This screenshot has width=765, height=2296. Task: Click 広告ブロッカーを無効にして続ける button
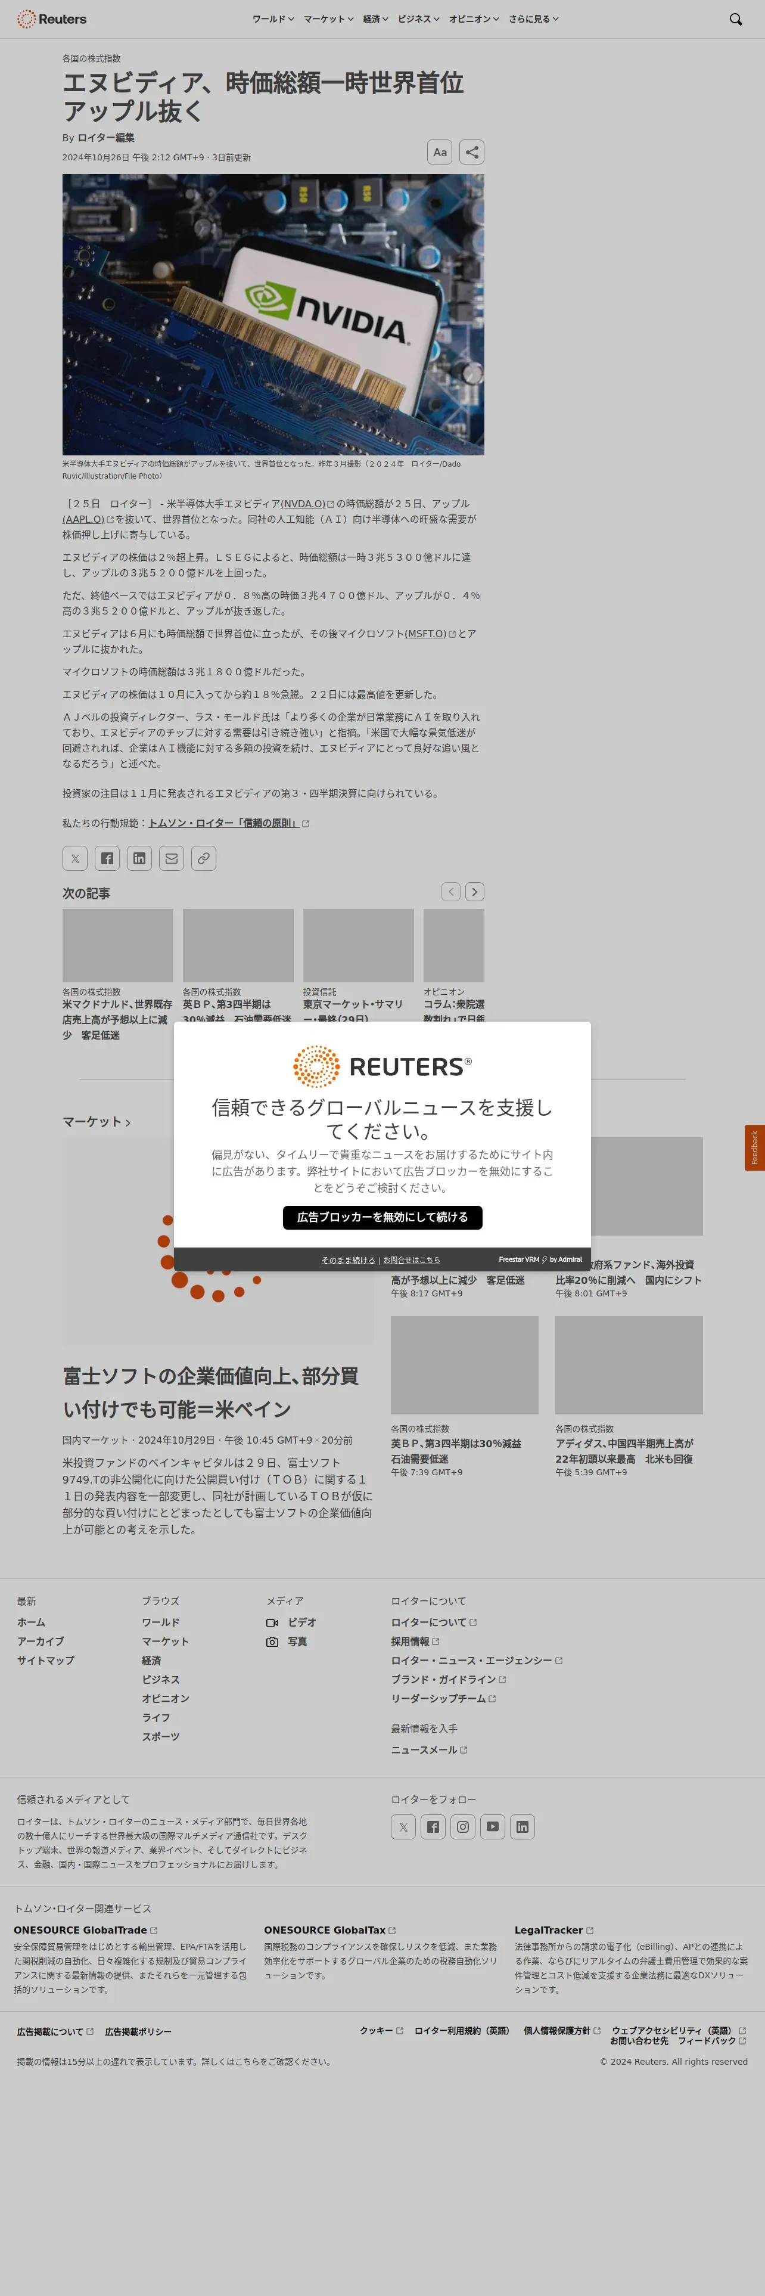tap(383, 1217)
